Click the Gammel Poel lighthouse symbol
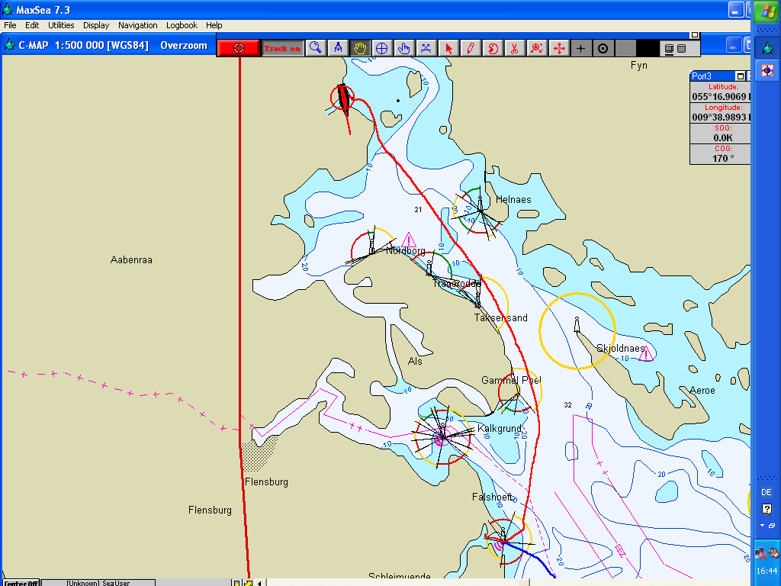Viewport: 781px width, 586px height. (517, 391)
